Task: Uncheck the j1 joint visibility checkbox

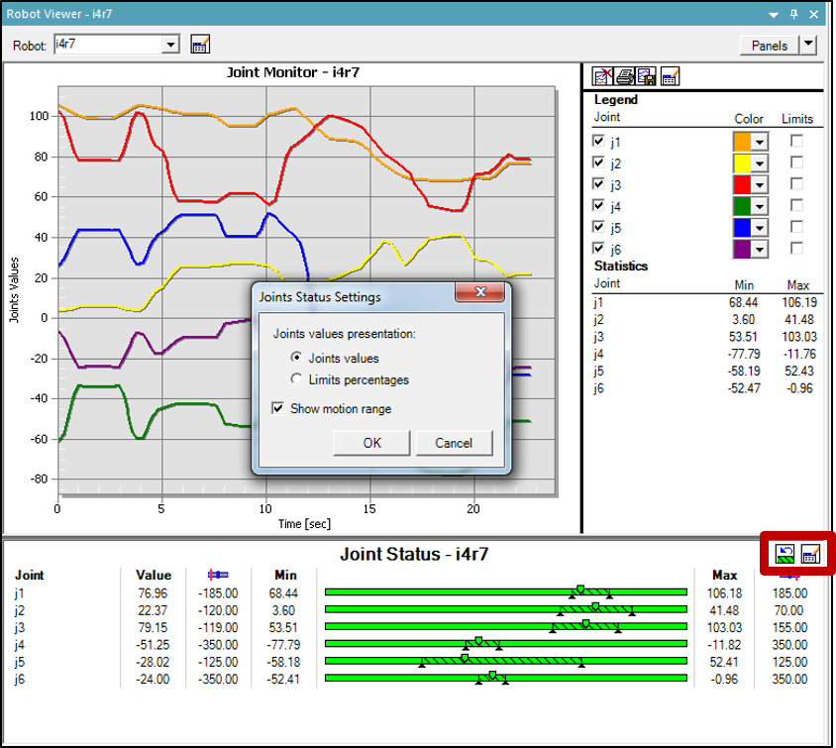Action: point(598,142)
